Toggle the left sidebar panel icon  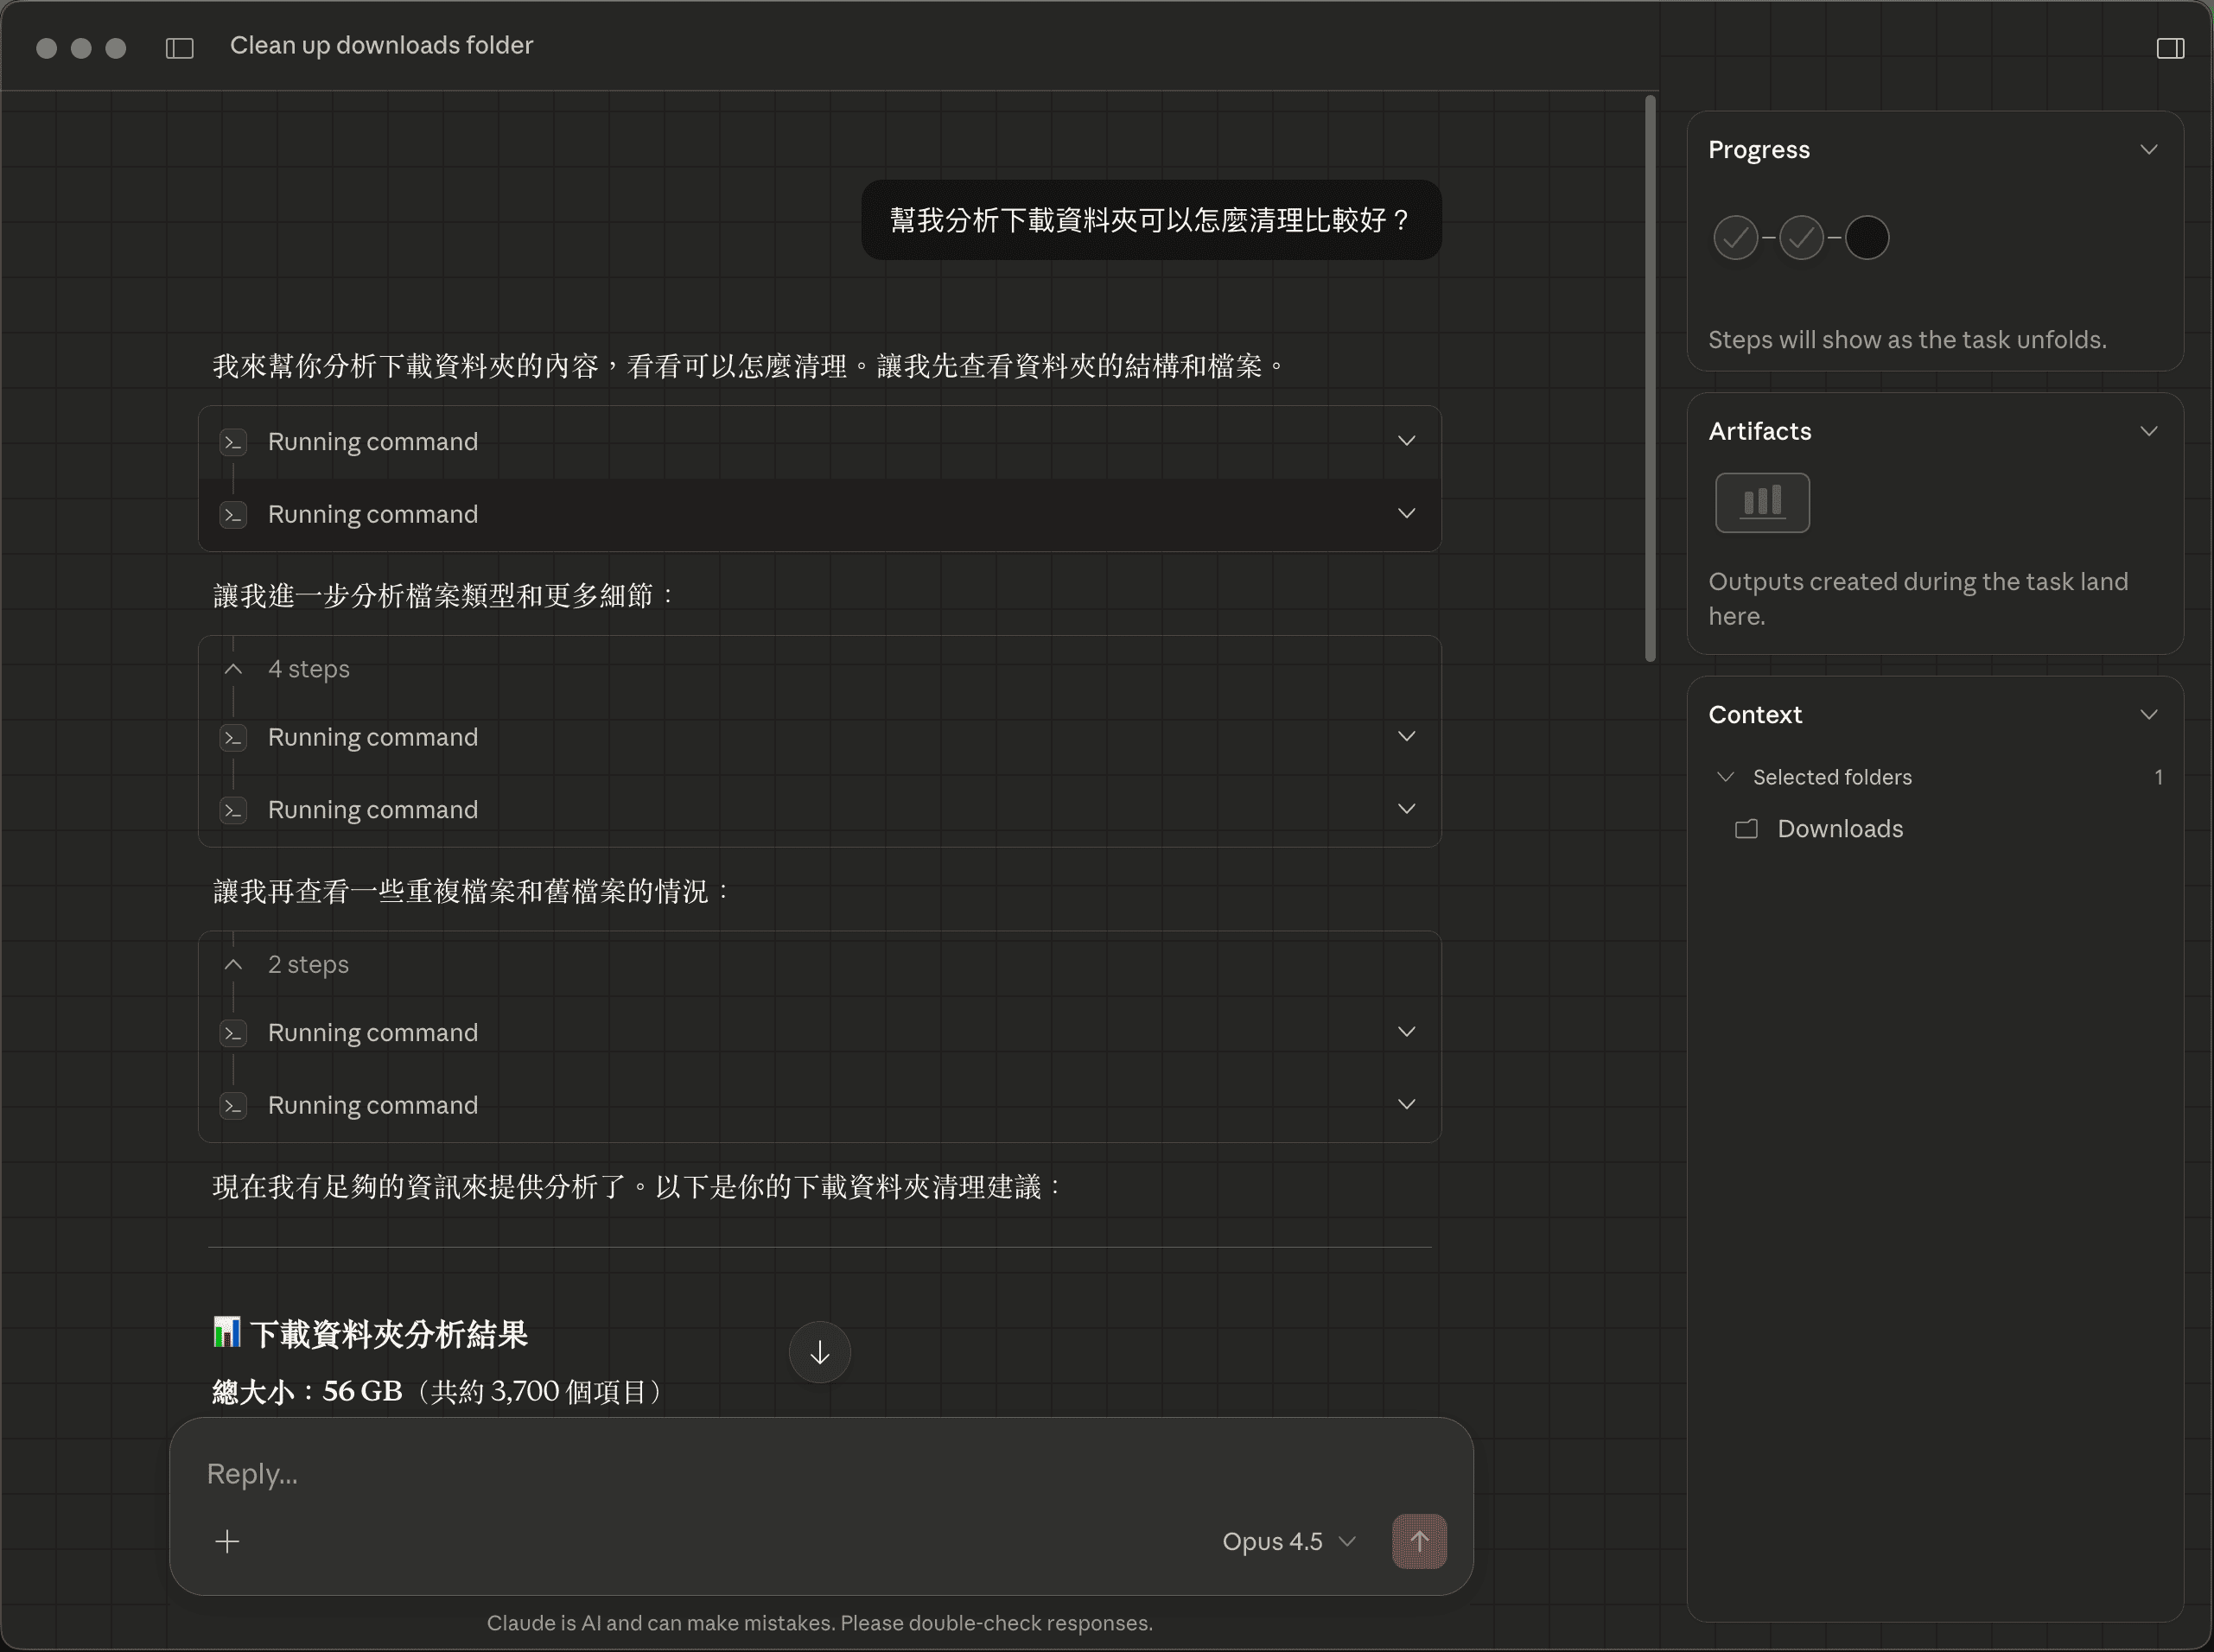click(179, 48)
